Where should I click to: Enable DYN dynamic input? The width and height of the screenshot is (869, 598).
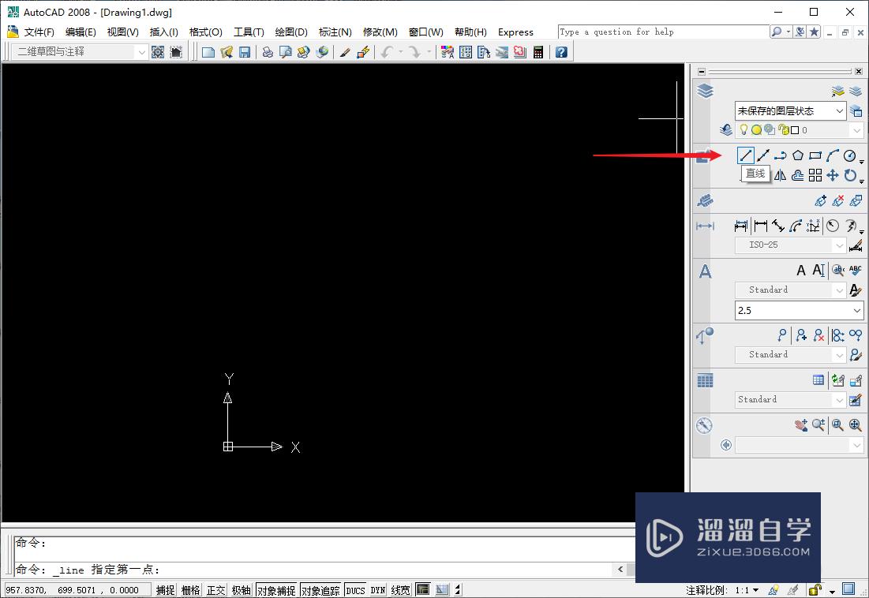click(x=376, y=589)
